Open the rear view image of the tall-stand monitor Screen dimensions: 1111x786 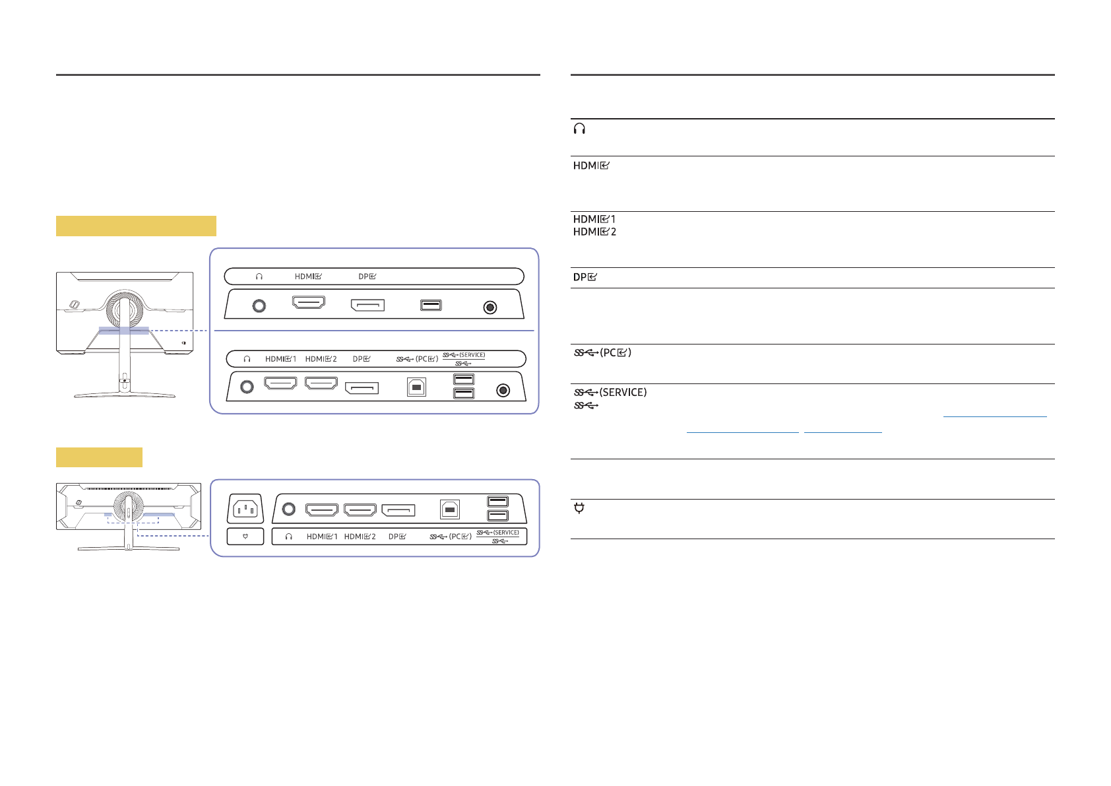pyautogui.click(x=125, y=335)
